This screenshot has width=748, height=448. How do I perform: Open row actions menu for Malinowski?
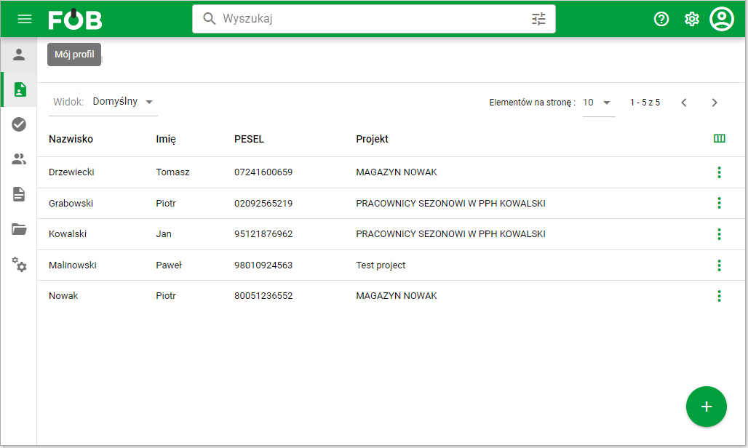coord(720,265)
